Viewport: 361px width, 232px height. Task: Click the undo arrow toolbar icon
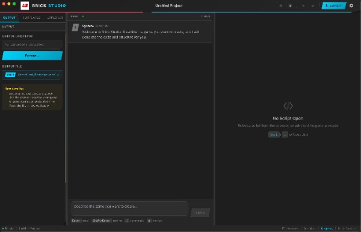pyautogui.click(x=303, y=5)
